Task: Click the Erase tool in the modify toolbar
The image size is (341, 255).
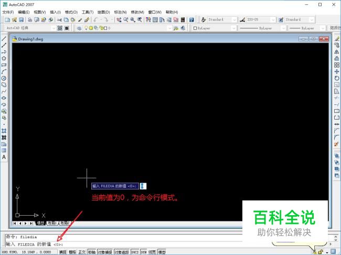Action: 337,39
